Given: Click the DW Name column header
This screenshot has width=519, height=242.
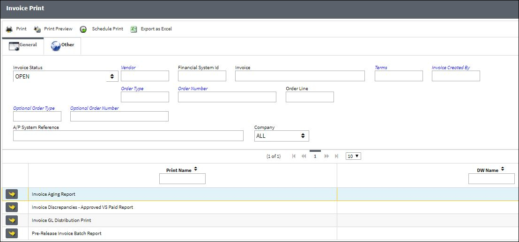Looking at the screenshot, I should [x=488, y=171].
